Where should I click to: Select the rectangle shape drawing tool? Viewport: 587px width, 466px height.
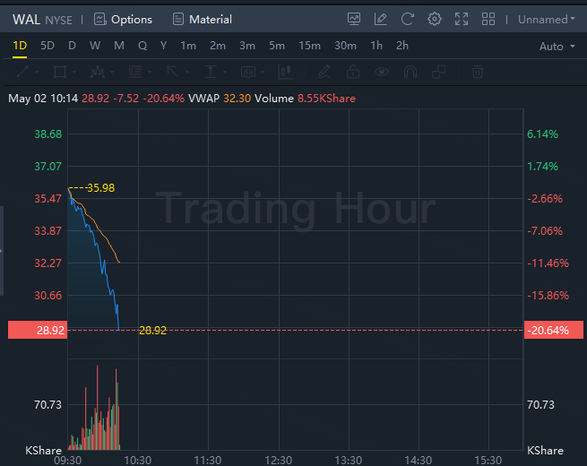click(60, 72)
